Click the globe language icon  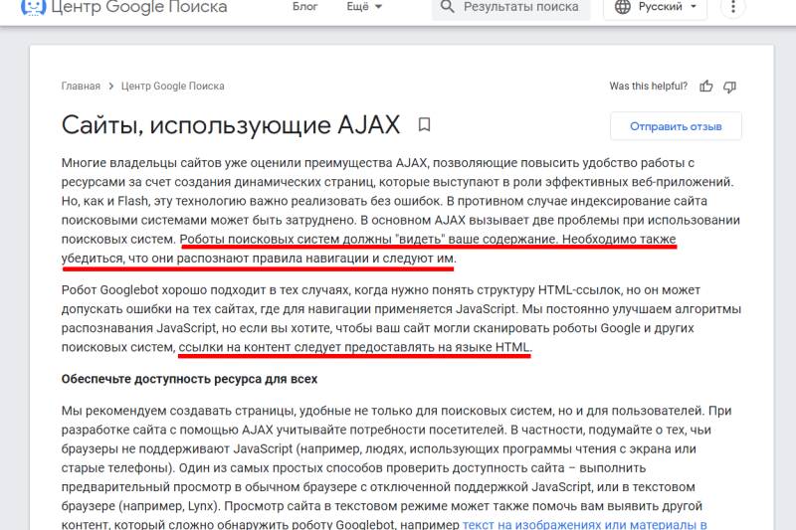(623, 7)
